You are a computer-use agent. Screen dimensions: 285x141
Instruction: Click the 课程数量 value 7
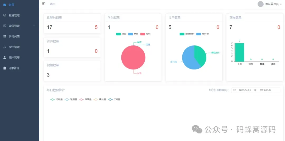[x=231, y=27]
